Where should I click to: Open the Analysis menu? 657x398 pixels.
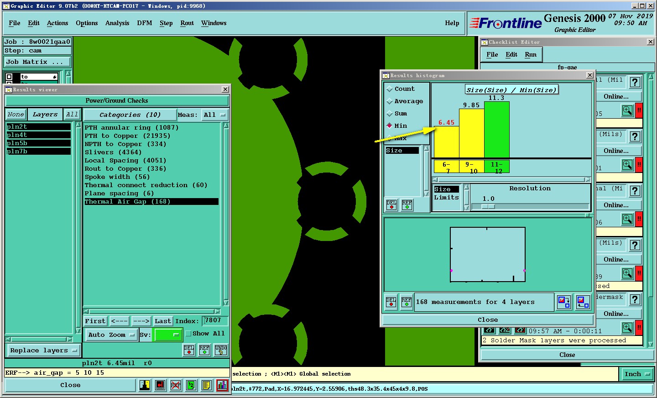click(x=117, y=23)
